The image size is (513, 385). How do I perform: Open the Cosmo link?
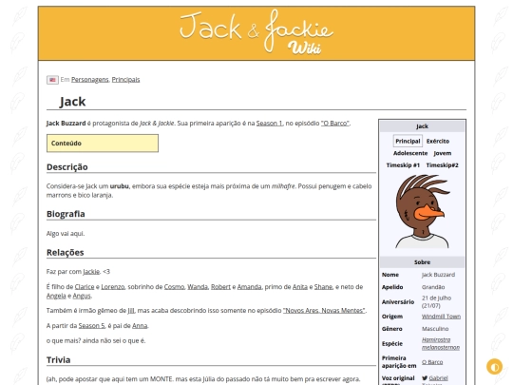click(175, 287)
